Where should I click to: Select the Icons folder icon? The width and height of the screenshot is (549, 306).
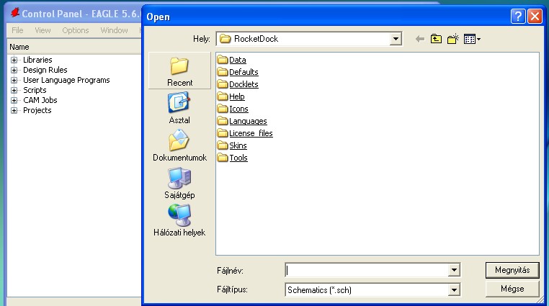[223, 109]
